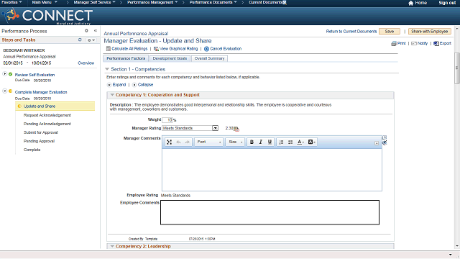
Task: Click the Collapse all radio icon
Action: [134, 85]
